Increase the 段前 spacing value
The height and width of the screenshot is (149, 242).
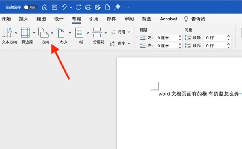[x=229, y=36]
